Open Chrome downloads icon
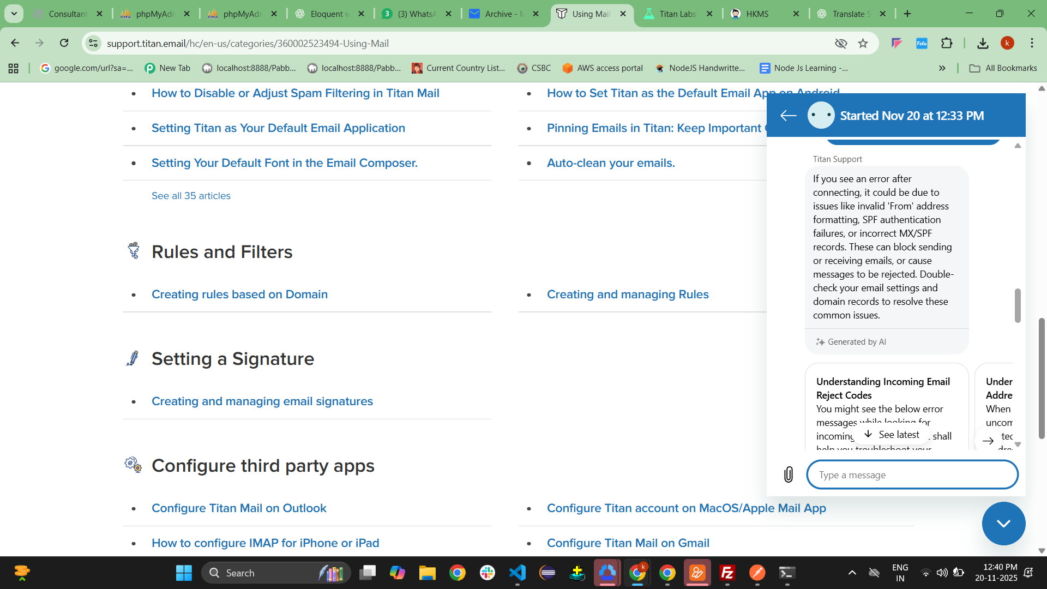 pos(983,43)
